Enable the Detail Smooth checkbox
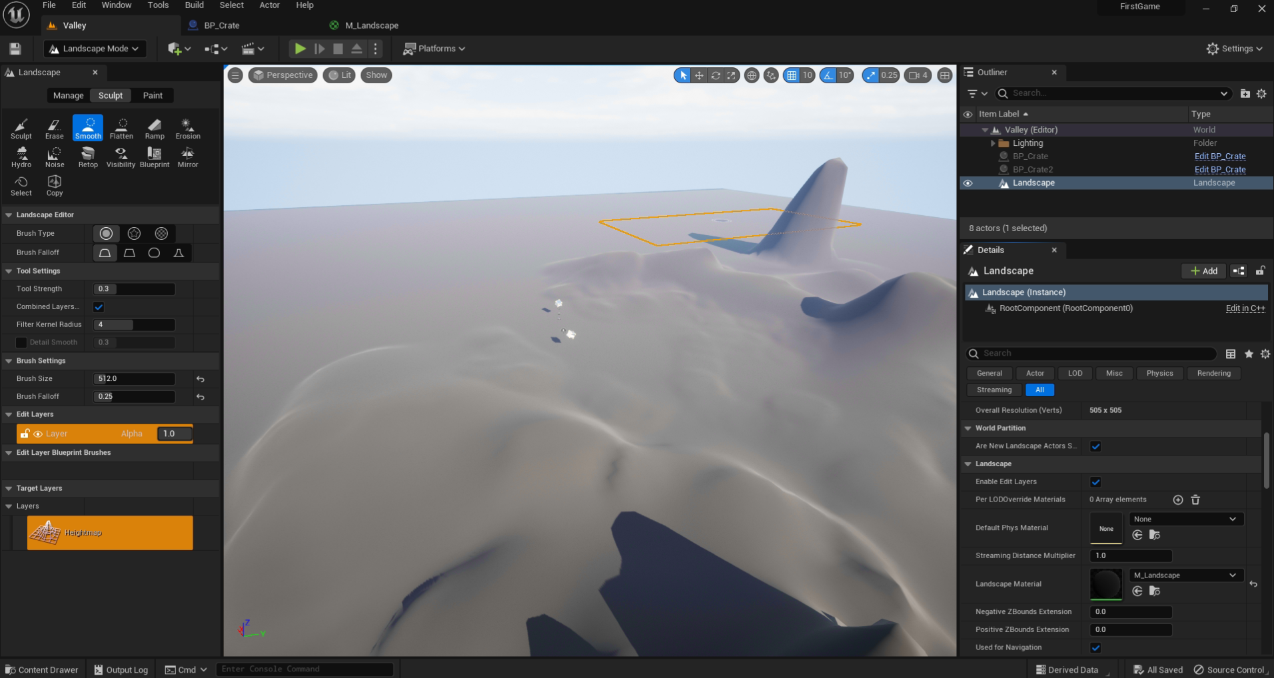1274x678 pixels. 21,342
